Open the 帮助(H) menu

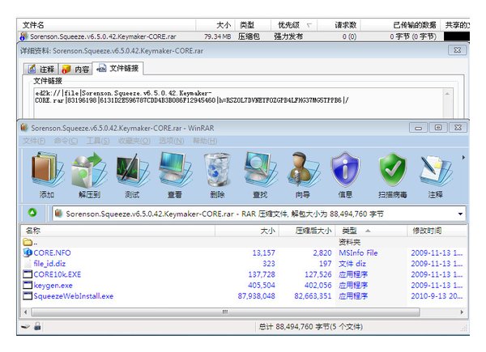pos(205,141)
